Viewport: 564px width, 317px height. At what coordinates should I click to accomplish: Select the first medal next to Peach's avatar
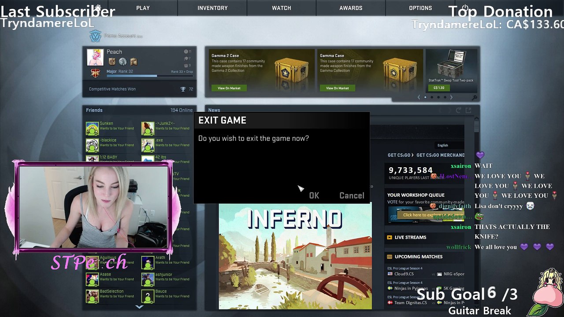(x=112, y=62)
